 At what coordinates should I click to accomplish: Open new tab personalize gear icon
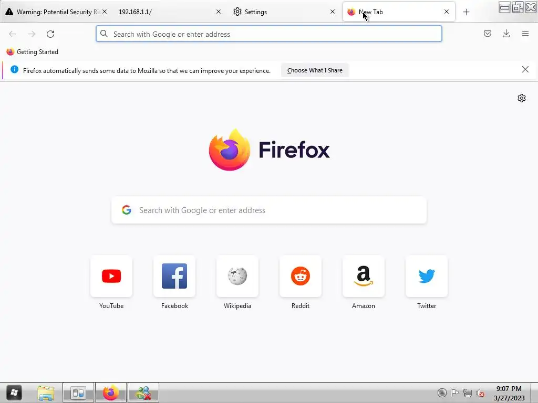point(522,98)
